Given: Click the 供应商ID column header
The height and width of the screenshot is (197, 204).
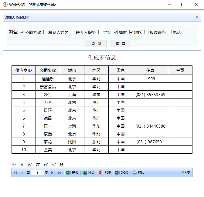Looking at the screenshot, I should click(24, 70).
